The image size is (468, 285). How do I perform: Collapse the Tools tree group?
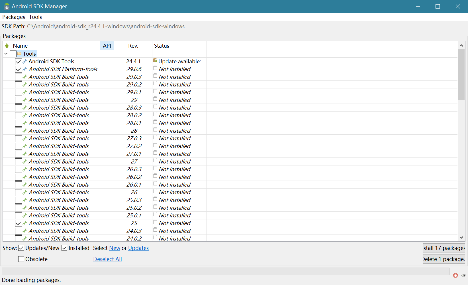pyautogui.click(x=6, y=54)
